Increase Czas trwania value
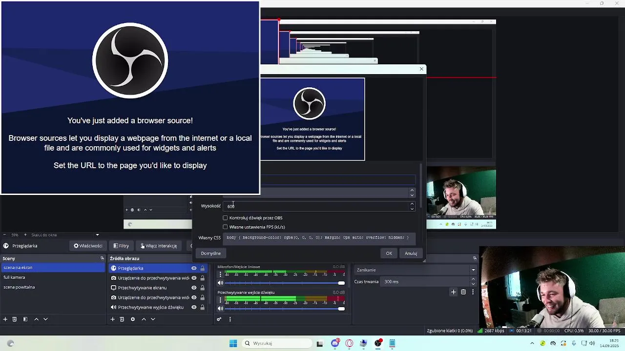 pos(473,279)
